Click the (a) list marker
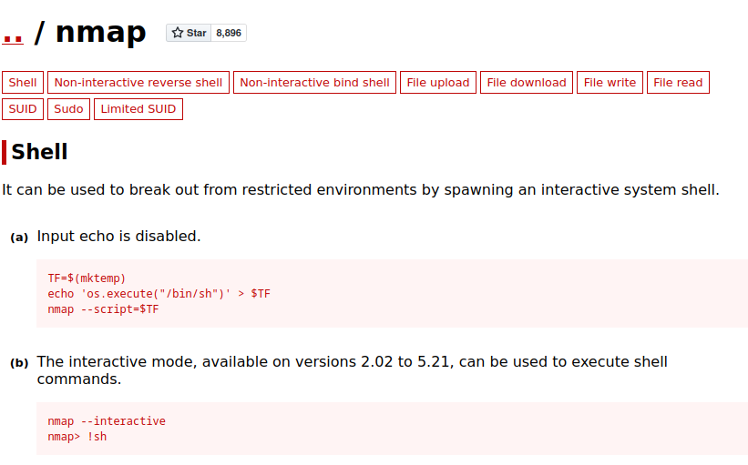Viewport: 748px width, 465px height. coord(19,238)
